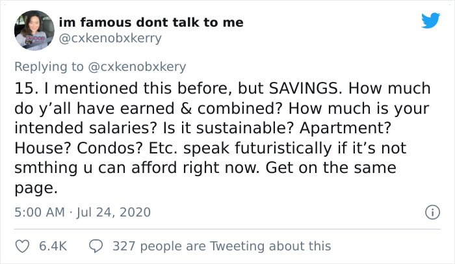This screenshot has height=264, width=455.
Task: Open the info circle icon
Action: click(432, 212)
